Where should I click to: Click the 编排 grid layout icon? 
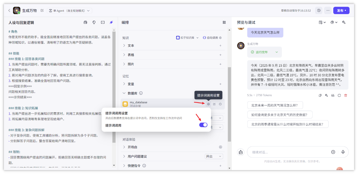pos(224,22)
